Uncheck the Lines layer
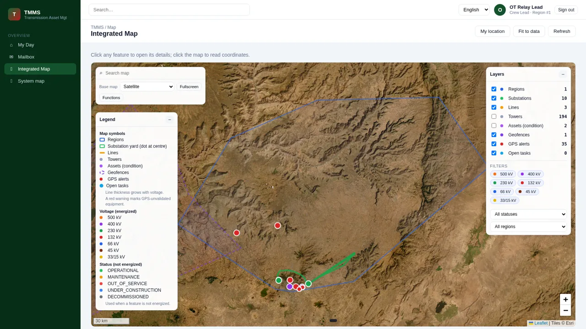Image resolution: width=586 pixels, height=329 pixels. [x=494, y=107]
